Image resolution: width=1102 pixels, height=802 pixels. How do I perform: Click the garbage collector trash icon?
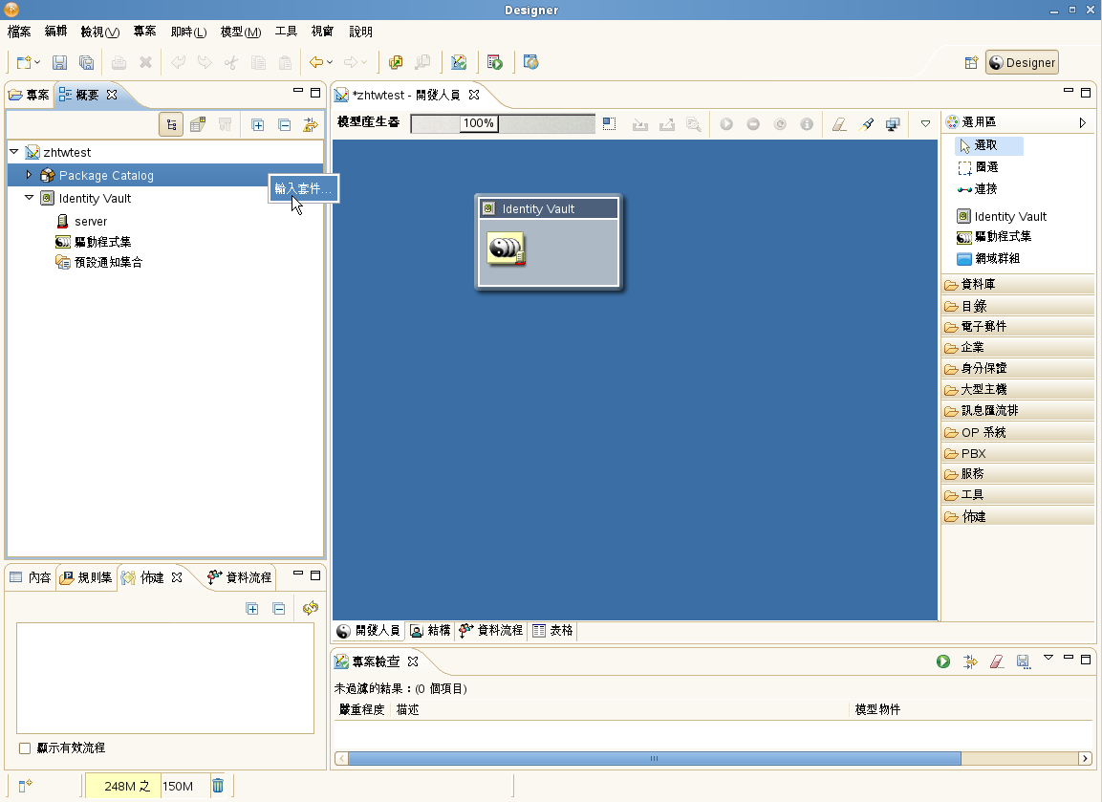pos(218,786)
